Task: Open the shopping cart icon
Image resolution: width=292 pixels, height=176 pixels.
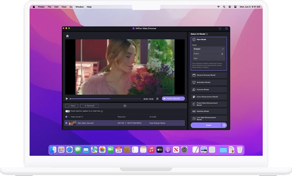Action: pos(220,29)
